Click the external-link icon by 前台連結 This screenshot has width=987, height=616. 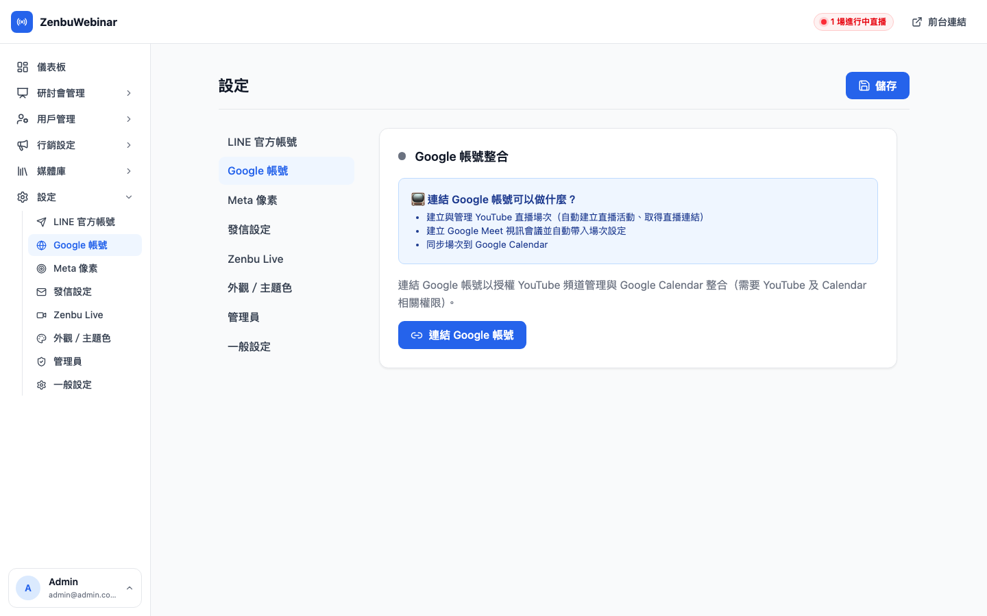[x=917, y=22]
